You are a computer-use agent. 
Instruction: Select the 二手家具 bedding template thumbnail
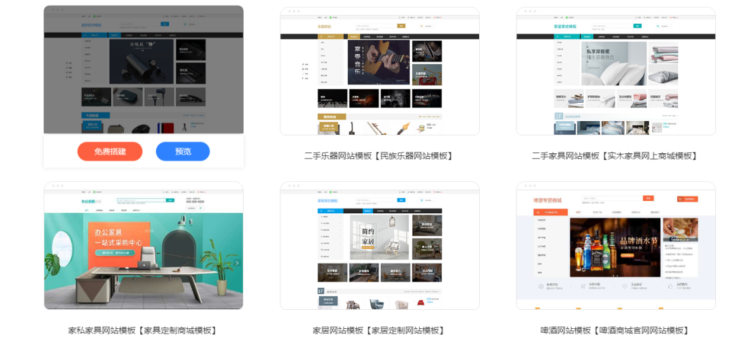pyautogui.click(x=616, y=71)
